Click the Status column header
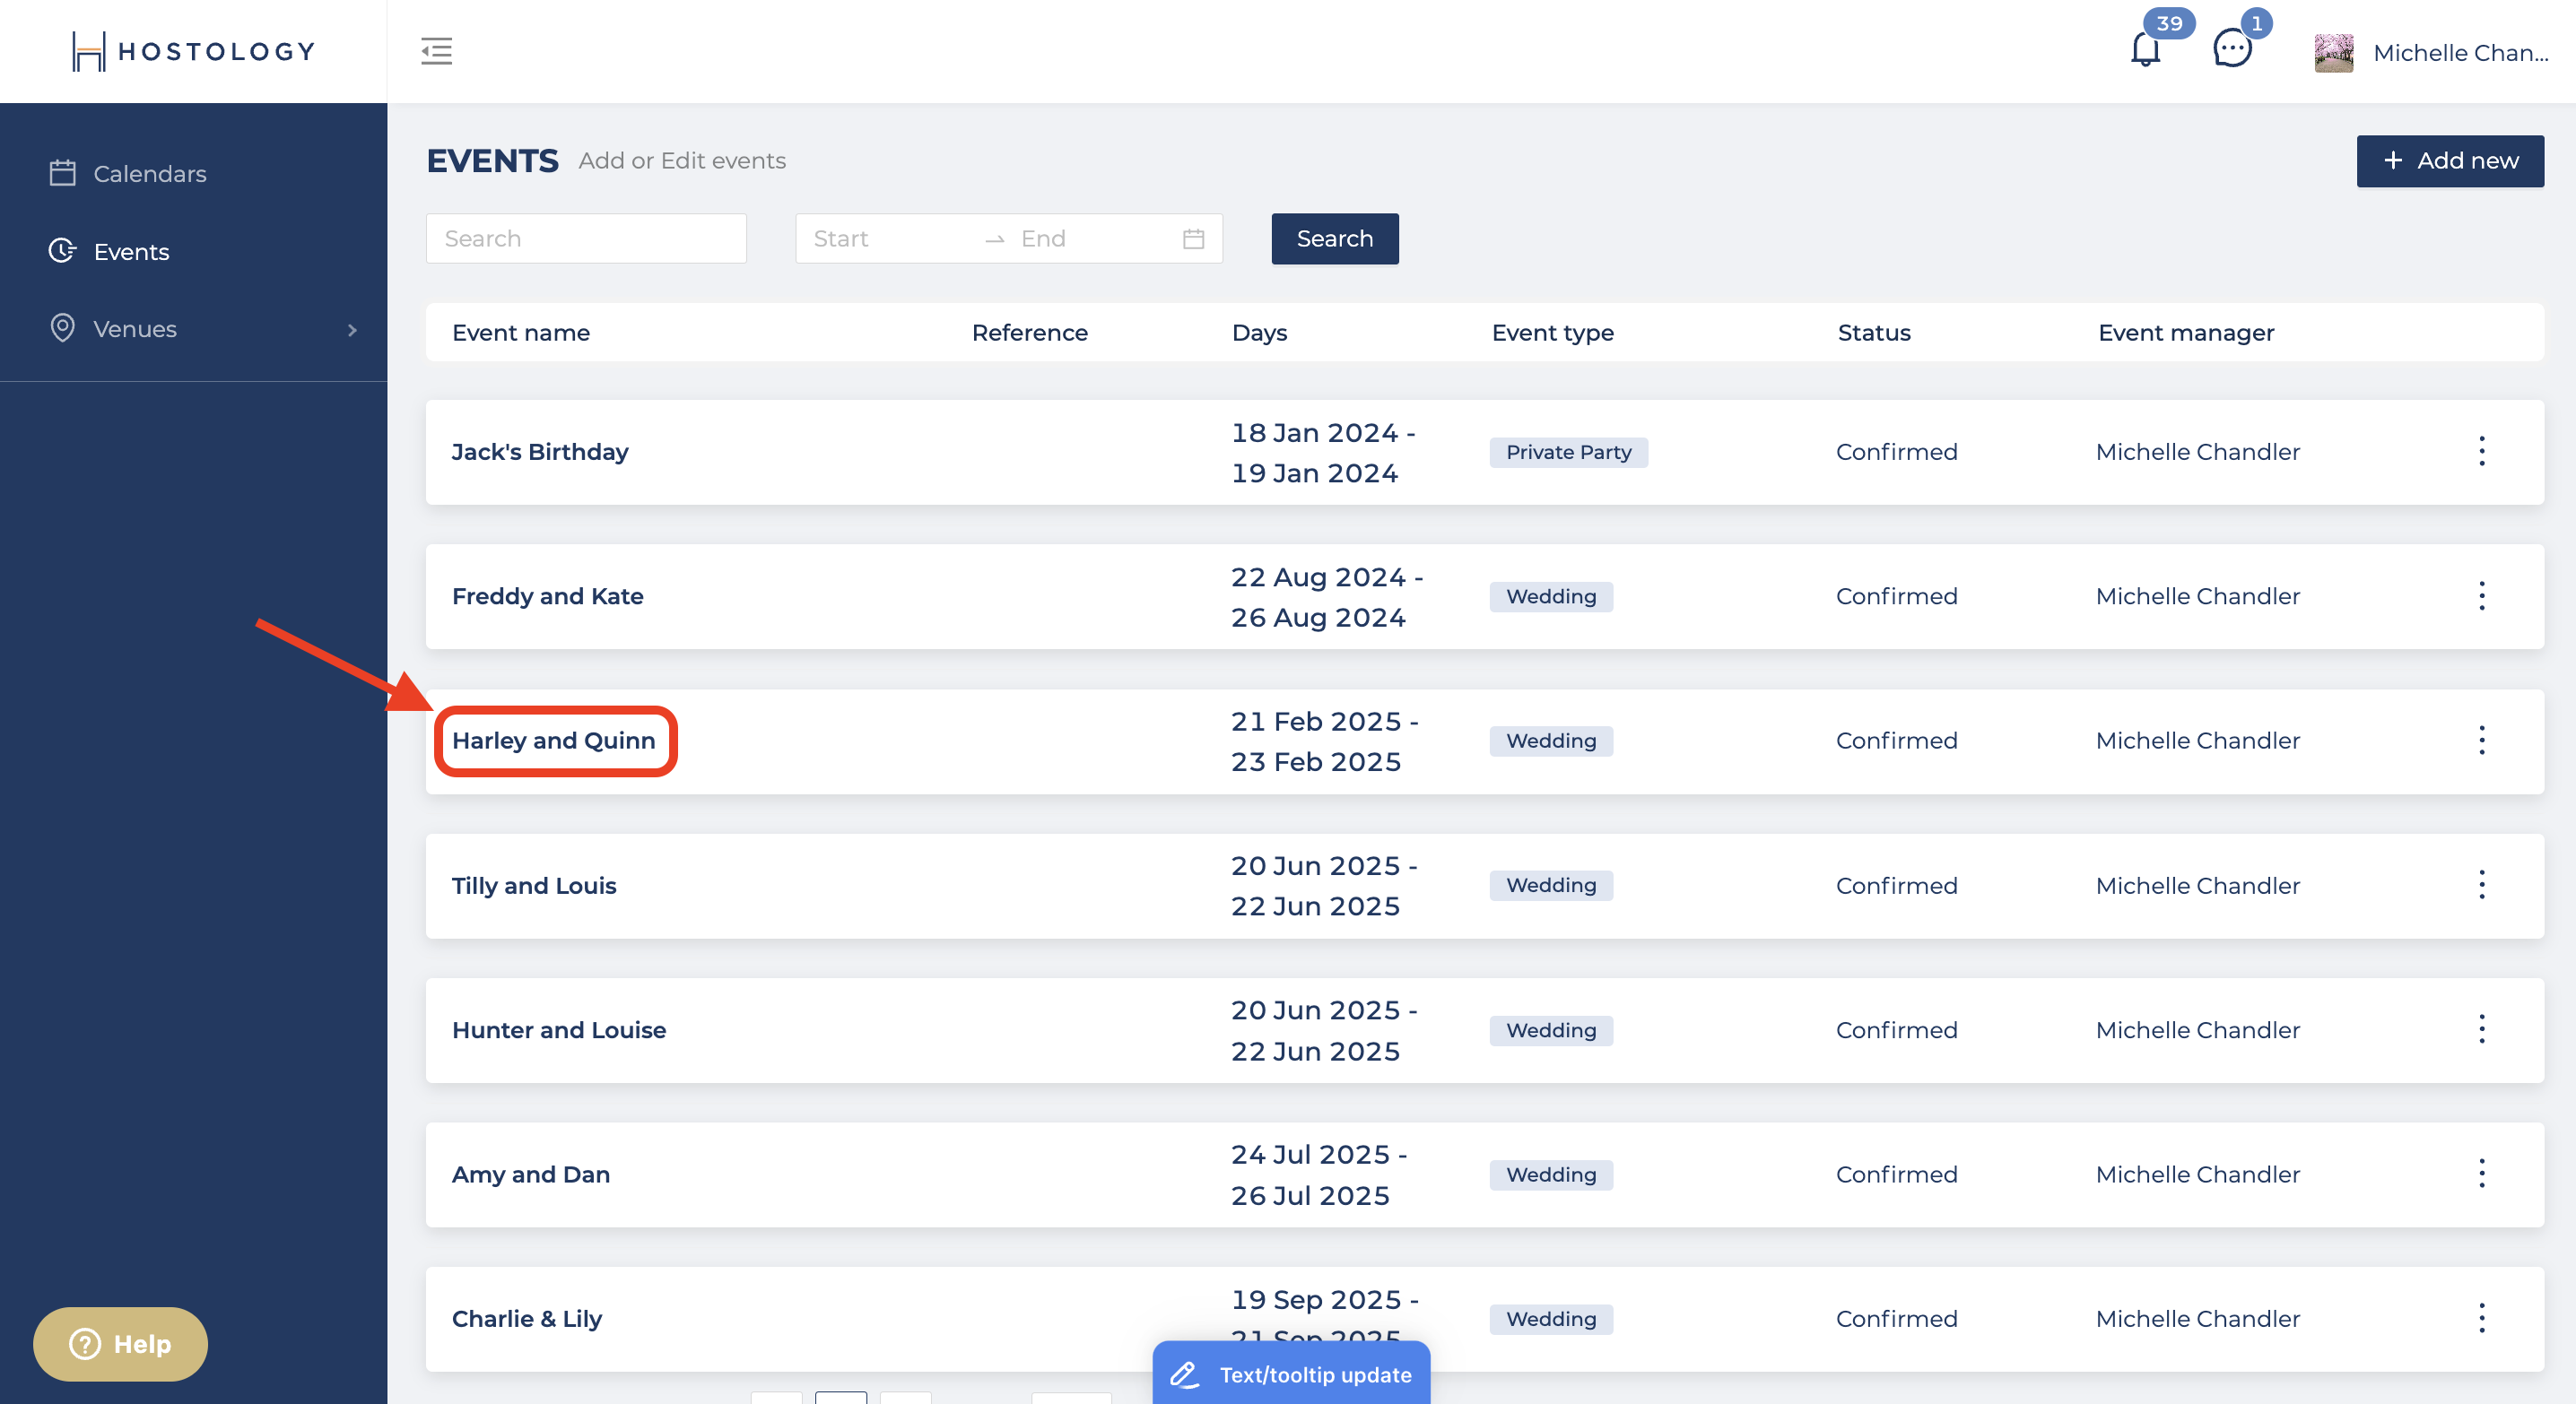The width and height of the screenshot is (2576, 1404). point(1873,332)
